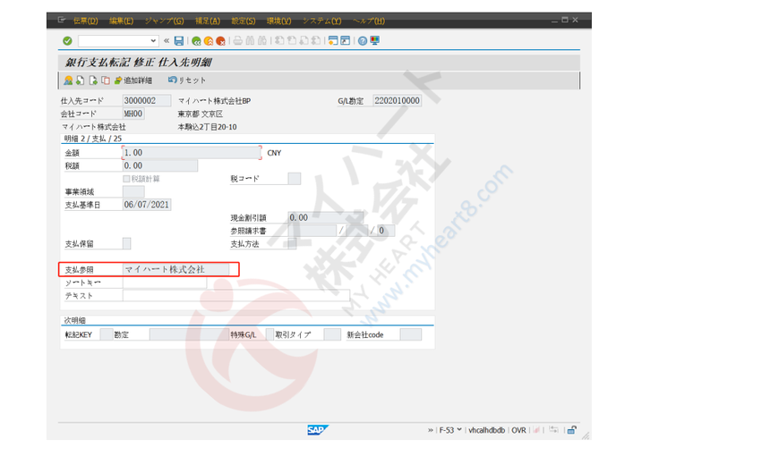Click the Create New Session icon
The height and width of the screenshot is (456, 770).
[x=333, y=41]
